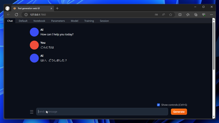Click the user message こんにちは
Viewport: 219px width, 123px height.
[x=47, y=47]
